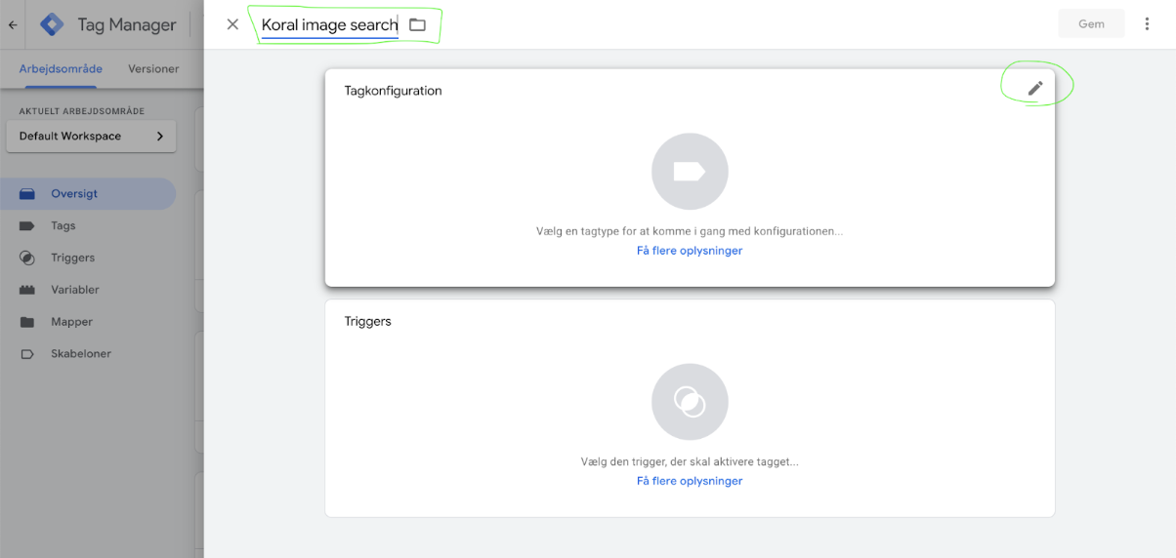Click the Gem save button
The width and height of the screenshot is (1176, 558).
point(1091,24)
